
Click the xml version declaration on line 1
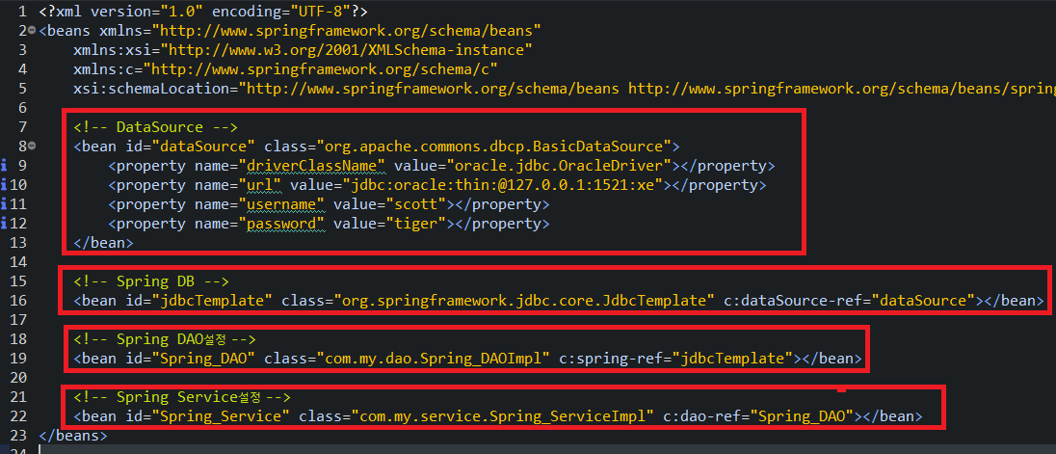(x=203, y=12)
